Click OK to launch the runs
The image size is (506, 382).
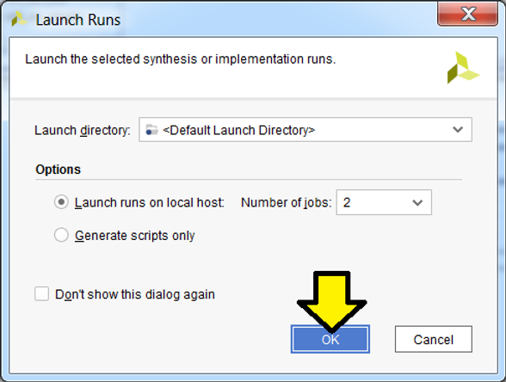tap(330, 339)
